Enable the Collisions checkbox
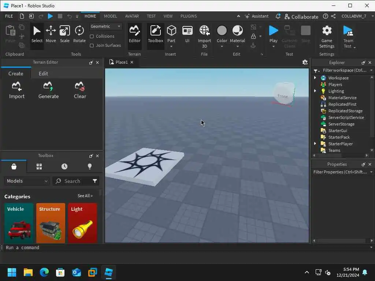 tap(92, 36)
